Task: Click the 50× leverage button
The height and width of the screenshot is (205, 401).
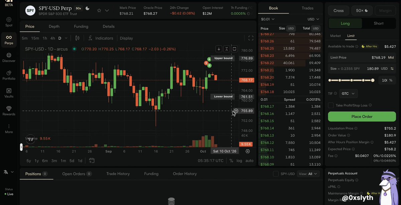Action: tap(362, 11)
